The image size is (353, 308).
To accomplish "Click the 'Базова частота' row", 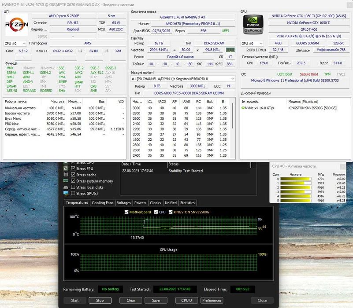I will (x=64, y=114).
